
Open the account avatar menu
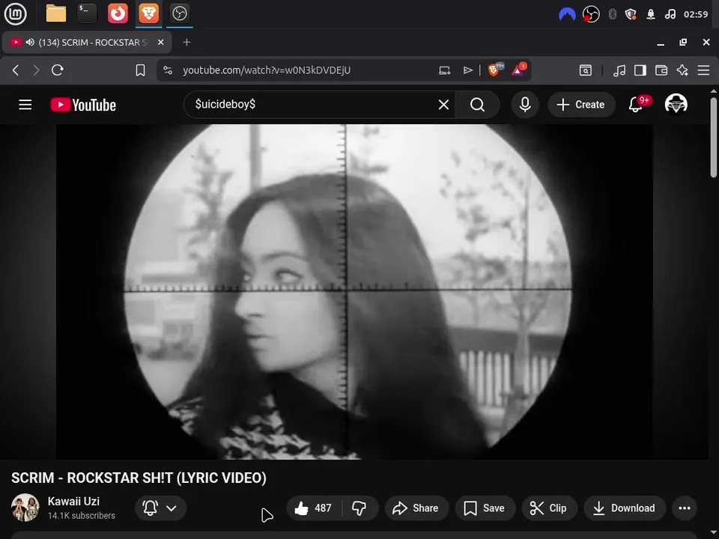676,104
